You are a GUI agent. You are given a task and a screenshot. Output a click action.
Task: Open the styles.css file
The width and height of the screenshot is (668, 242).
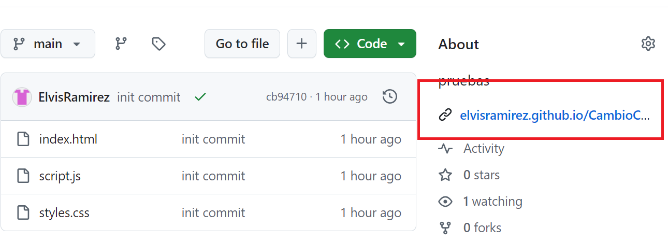click(x=64, y=213)
